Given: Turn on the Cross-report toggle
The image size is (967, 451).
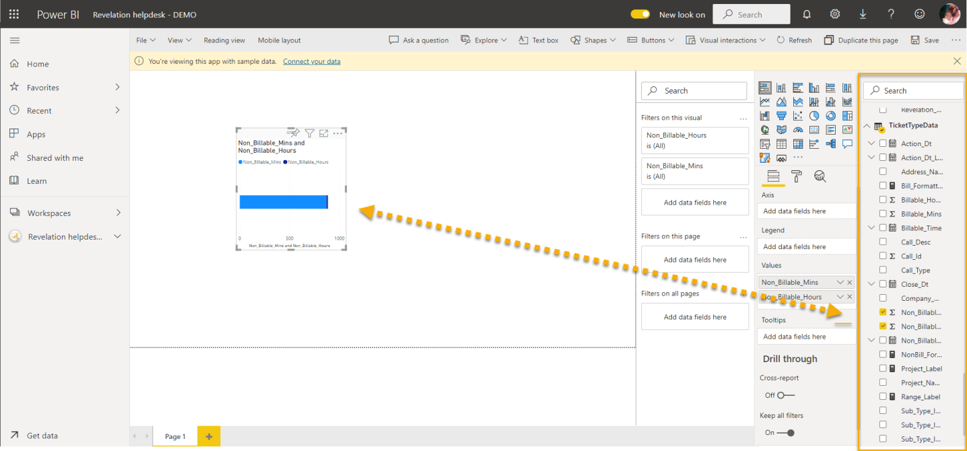Looking at the screenshot, I should point(785,395).
